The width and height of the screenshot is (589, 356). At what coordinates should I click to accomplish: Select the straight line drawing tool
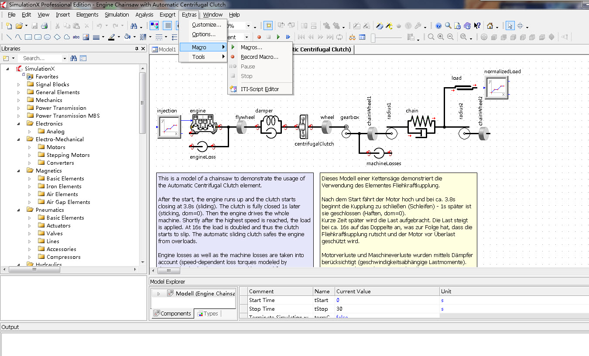[9, 37]
